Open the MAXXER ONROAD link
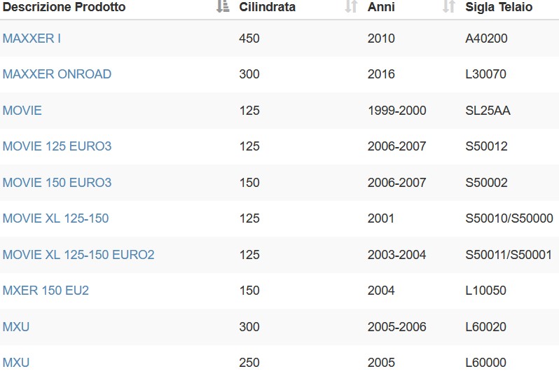The width and height of the screenshot is (559, 376). pos(57,74)
